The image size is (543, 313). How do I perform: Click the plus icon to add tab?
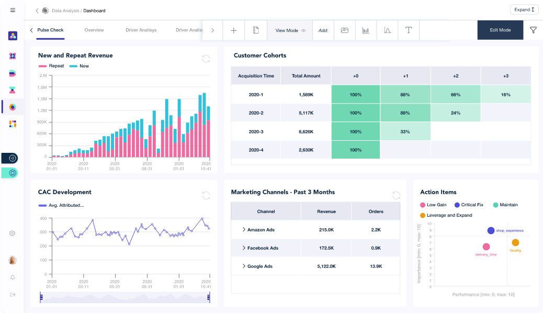[234, 30]
